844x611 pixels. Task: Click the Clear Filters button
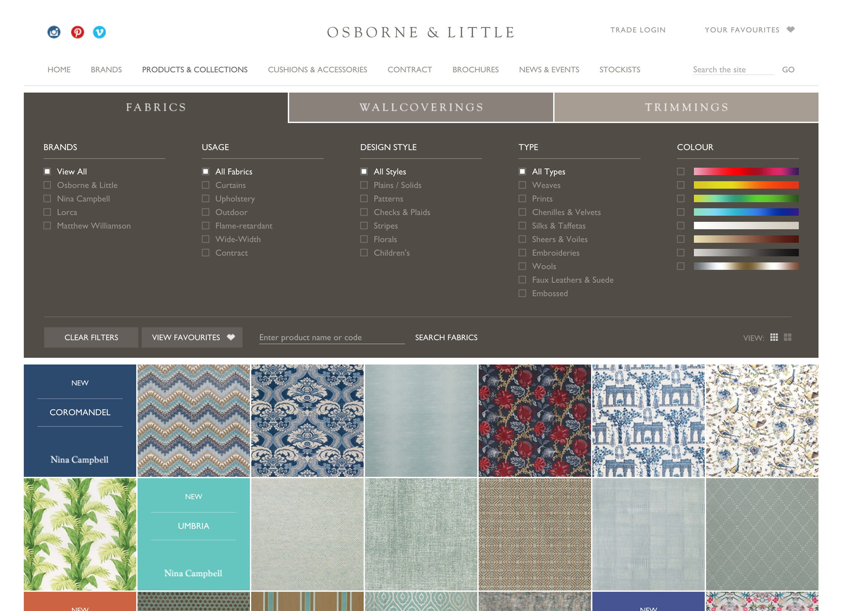91,337
